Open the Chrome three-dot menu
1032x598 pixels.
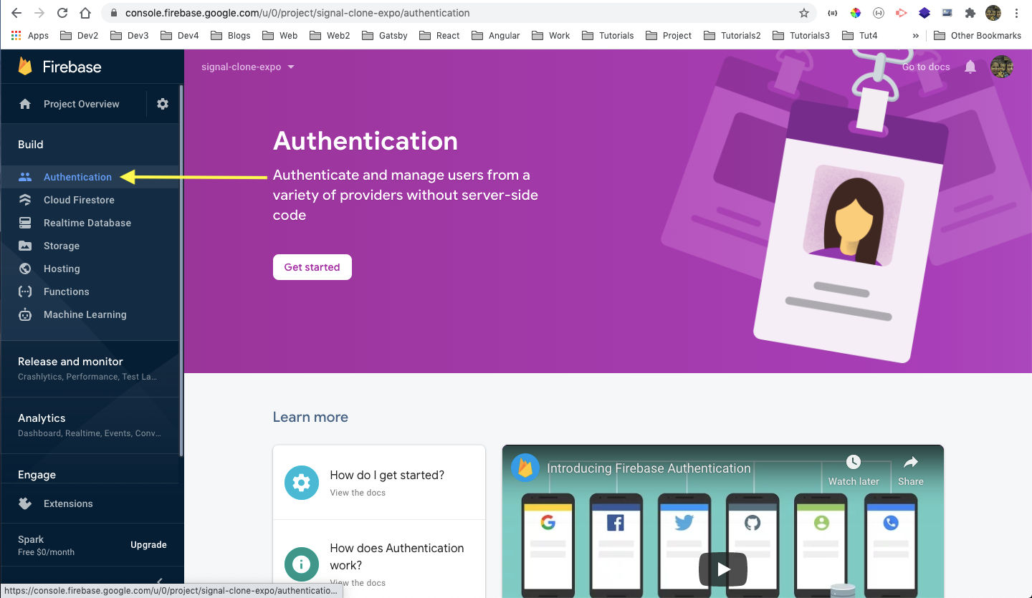[1017, 13]
